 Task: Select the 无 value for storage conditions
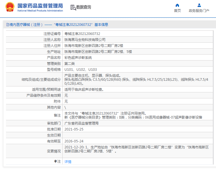tap(66, 96)
